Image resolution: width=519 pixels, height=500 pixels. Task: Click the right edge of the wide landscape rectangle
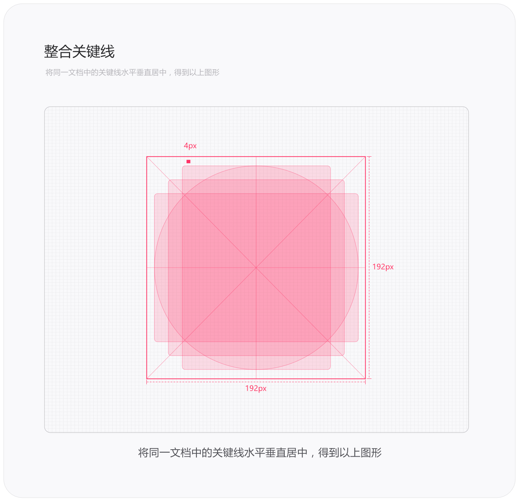click(358, 267)
